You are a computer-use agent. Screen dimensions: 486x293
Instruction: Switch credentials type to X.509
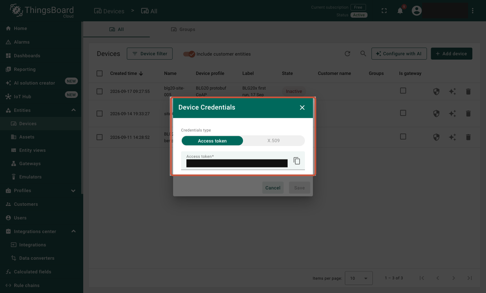click(274, 141)
